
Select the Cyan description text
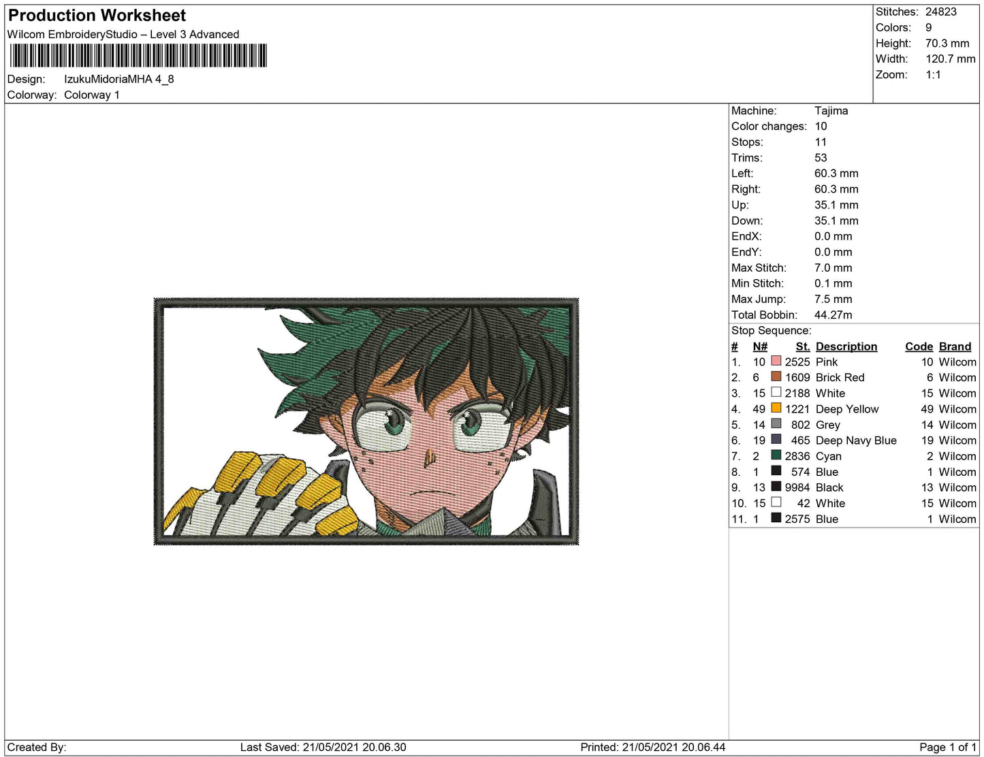[x=829, y=455]
